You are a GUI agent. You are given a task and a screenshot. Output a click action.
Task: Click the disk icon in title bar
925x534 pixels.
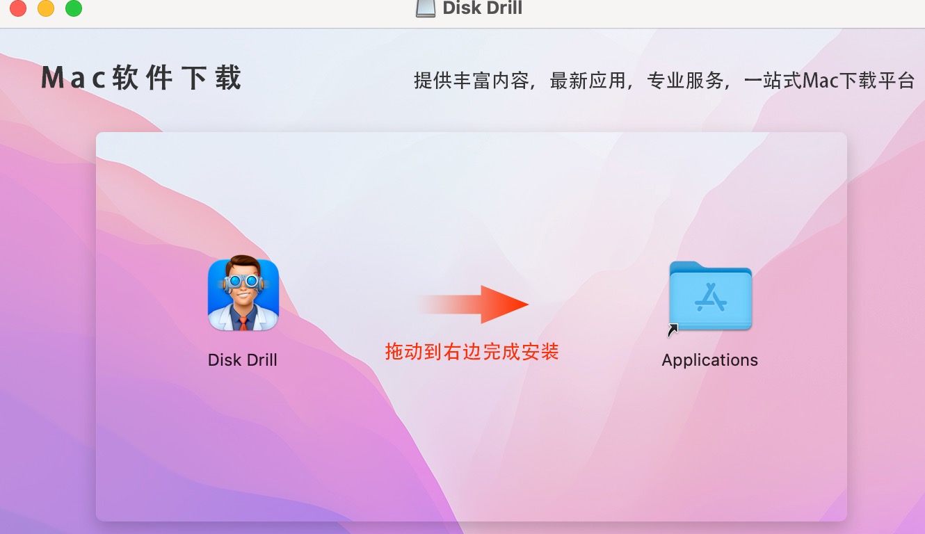click(x=426, y=8)
